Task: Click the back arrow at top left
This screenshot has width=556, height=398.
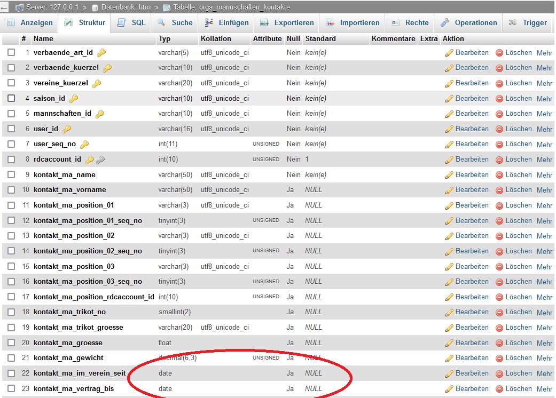Action: (4, 7)
